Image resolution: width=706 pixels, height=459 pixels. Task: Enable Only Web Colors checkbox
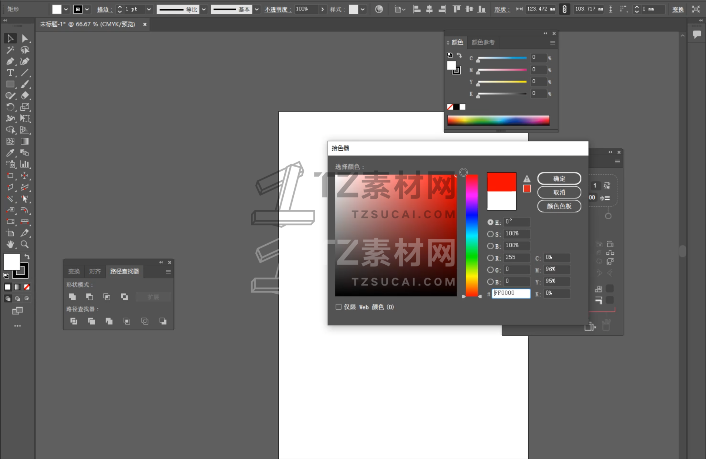coord(338,307)
